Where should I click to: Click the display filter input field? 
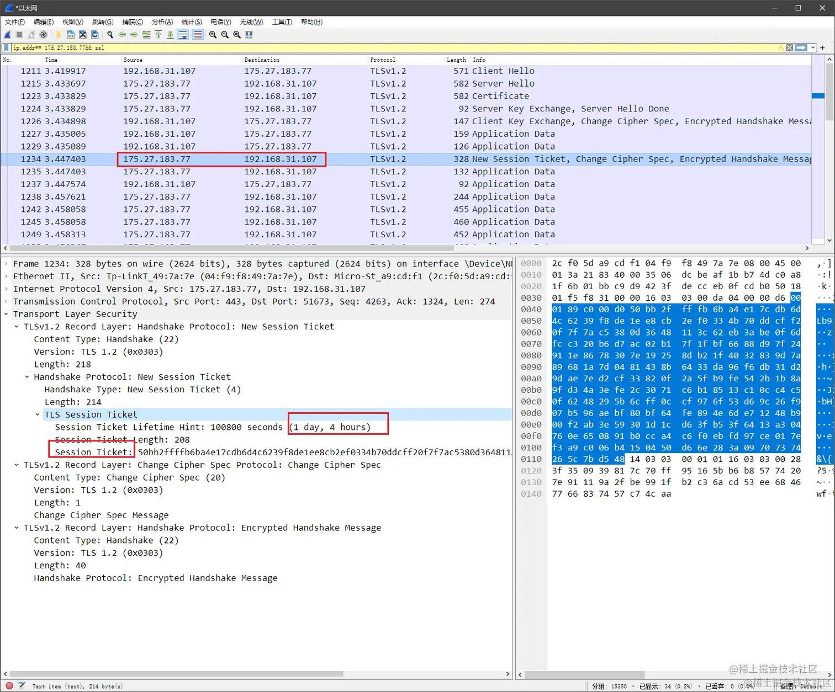pyautogui.click(x=394, y=48)
